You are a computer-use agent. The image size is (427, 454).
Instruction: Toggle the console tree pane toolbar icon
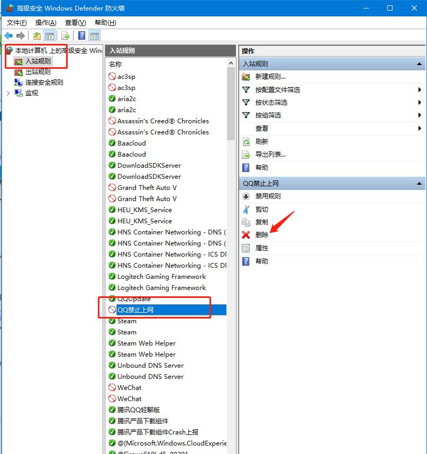tap(50, 36)
